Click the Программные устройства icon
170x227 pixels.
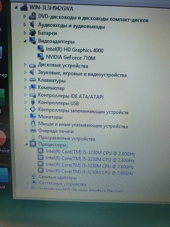pyautogui.click(x=33, y=137)
